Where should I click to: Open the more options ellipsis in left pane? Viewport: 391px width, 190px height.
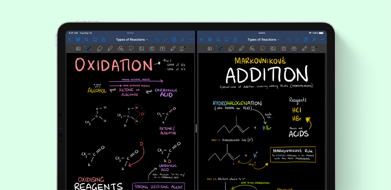click(x=191, y=39)
